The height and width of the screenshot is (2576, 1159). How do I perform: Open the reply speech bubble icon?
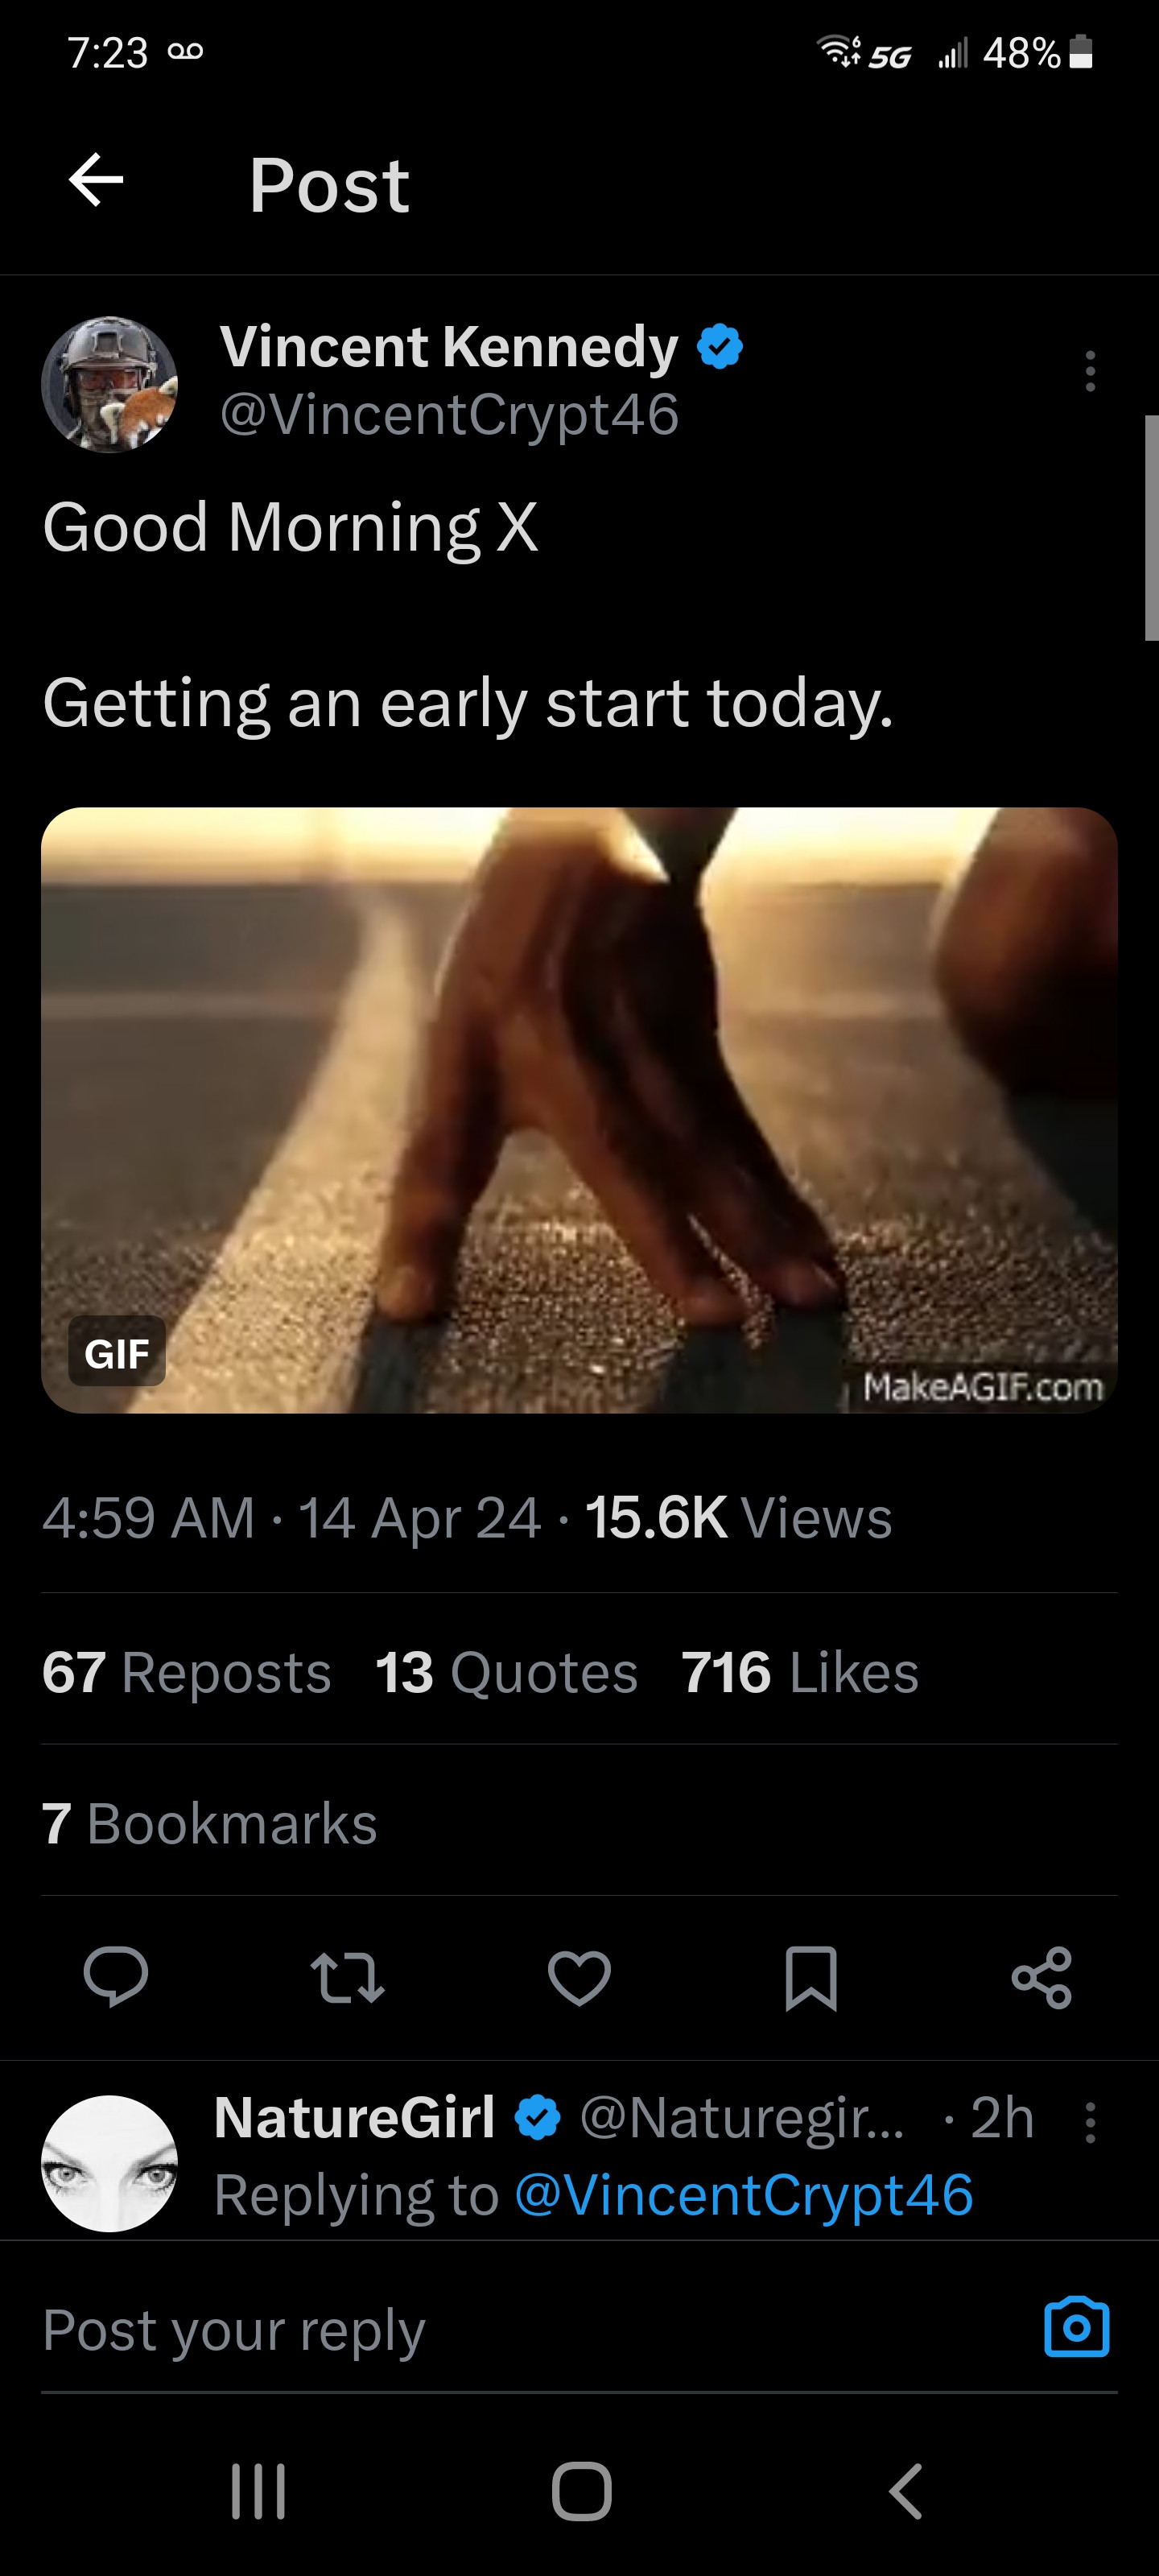pos(116,1977)
